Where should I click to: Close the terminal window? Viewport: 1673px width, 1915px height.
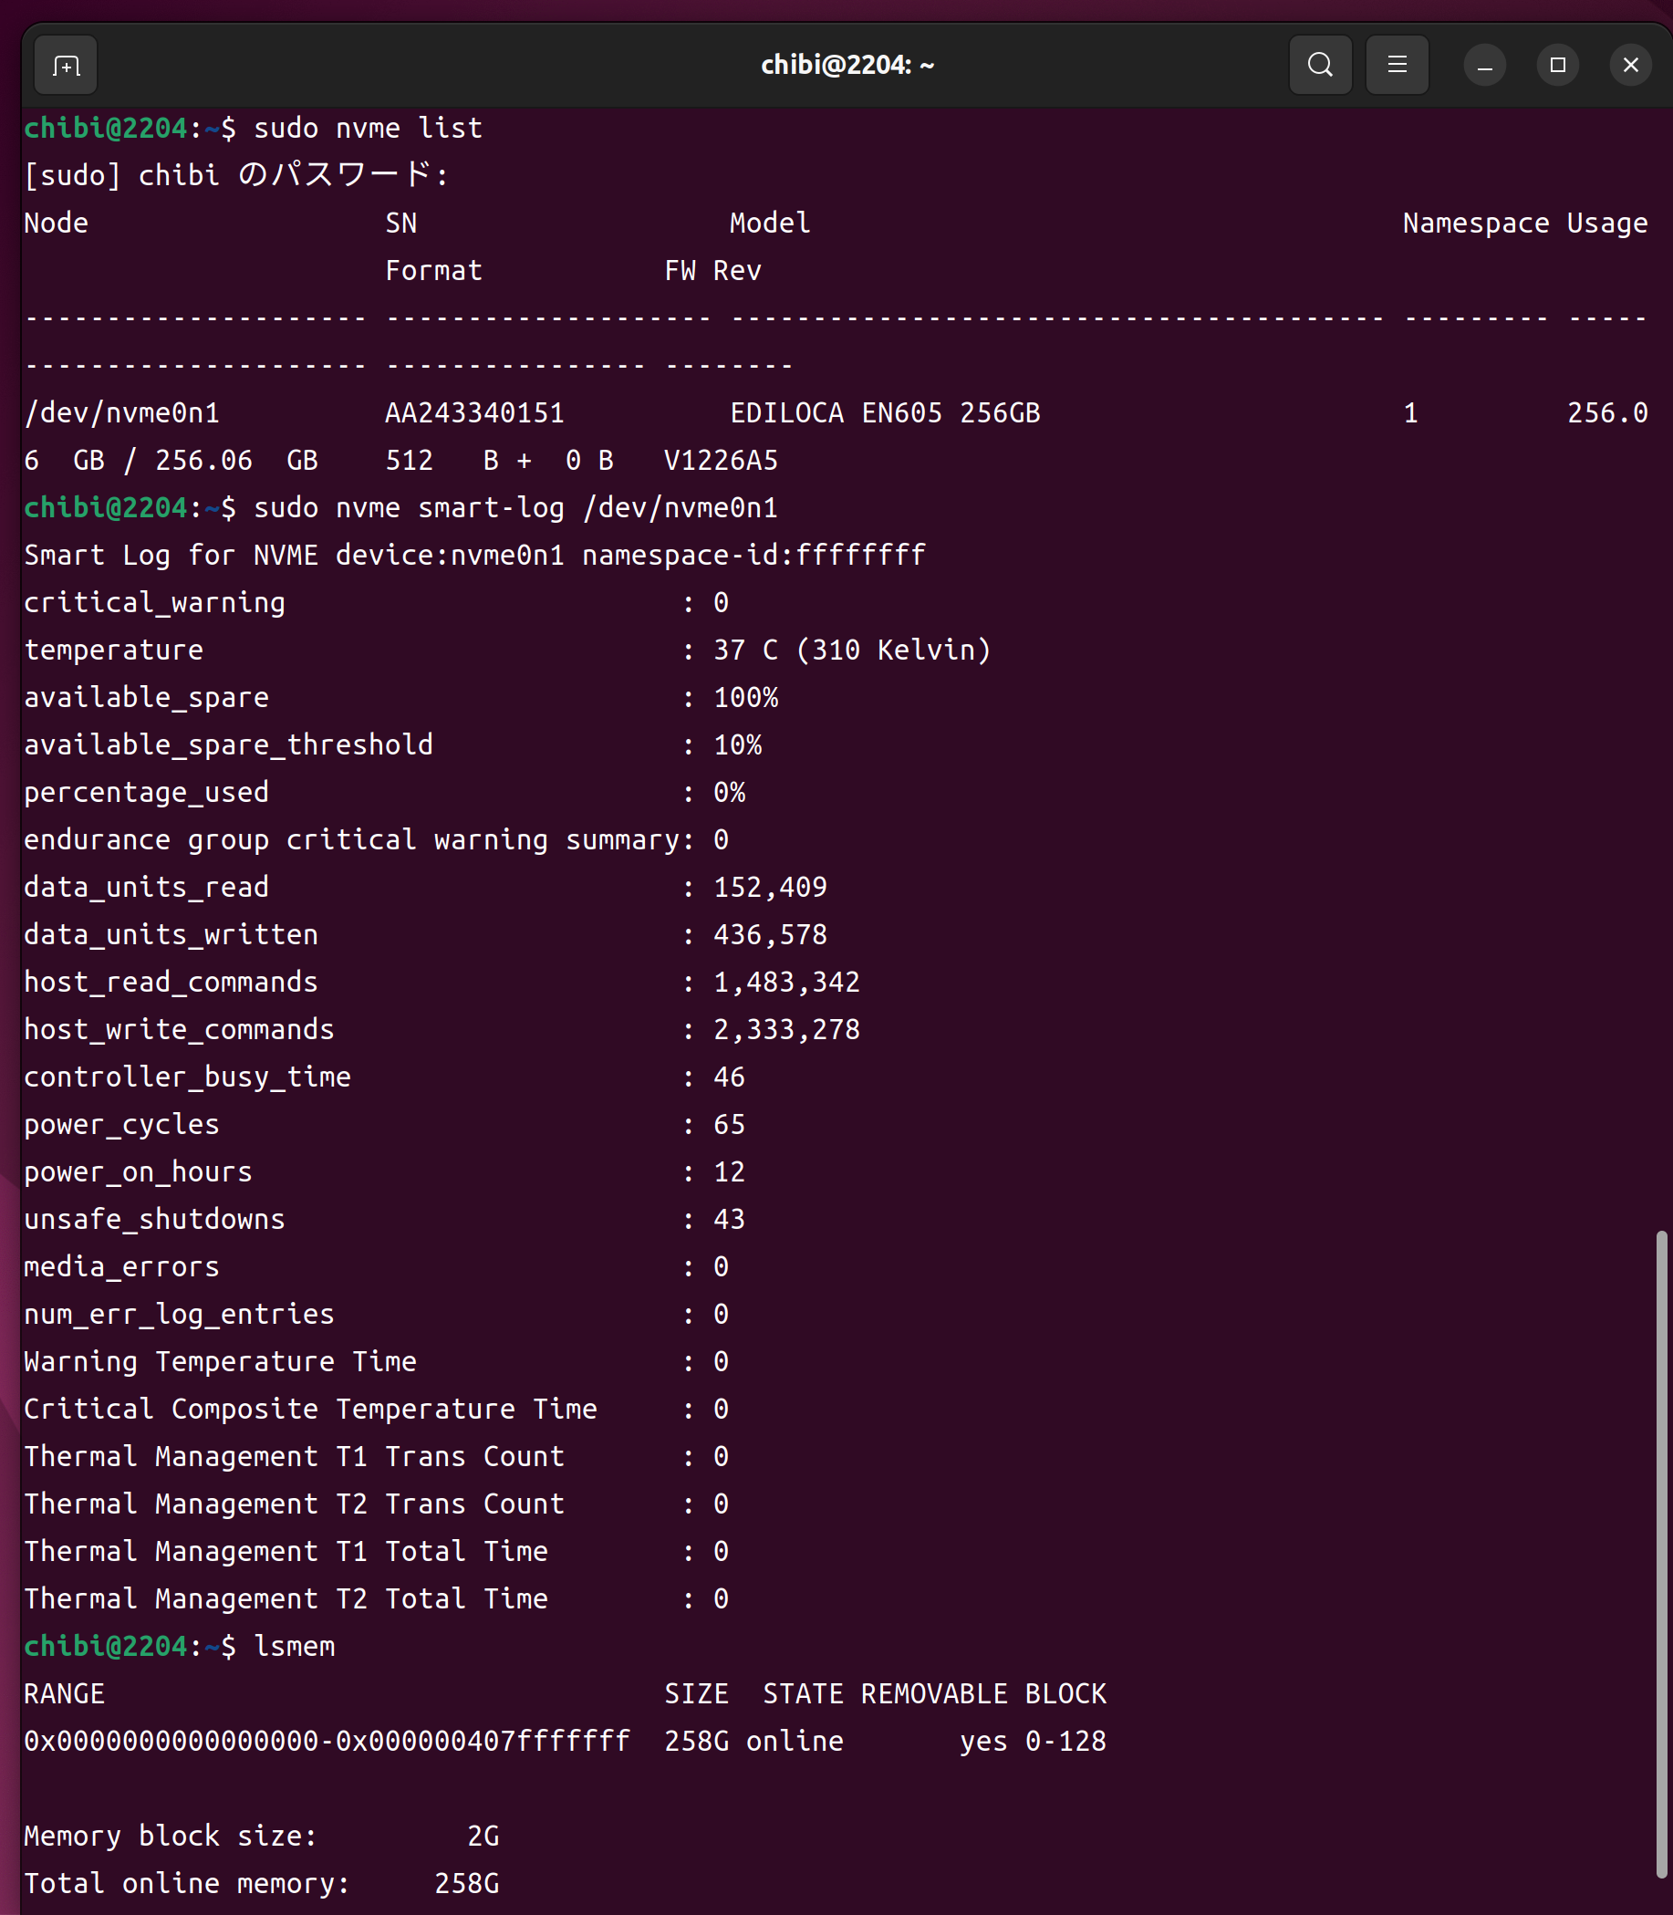click(x=1630, y=66)
